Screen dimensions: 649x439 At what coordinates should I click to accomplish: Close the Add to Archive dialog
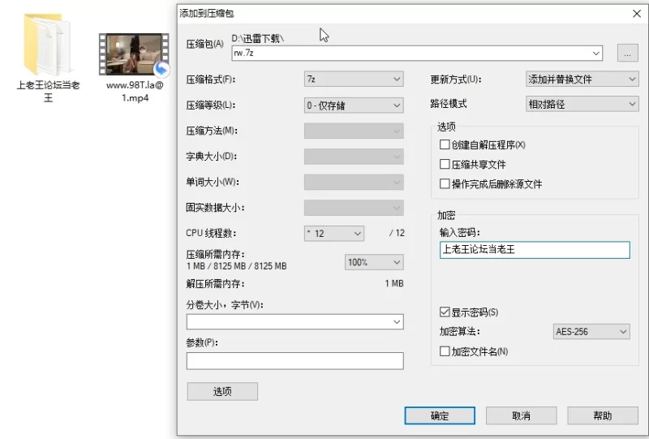637,13
